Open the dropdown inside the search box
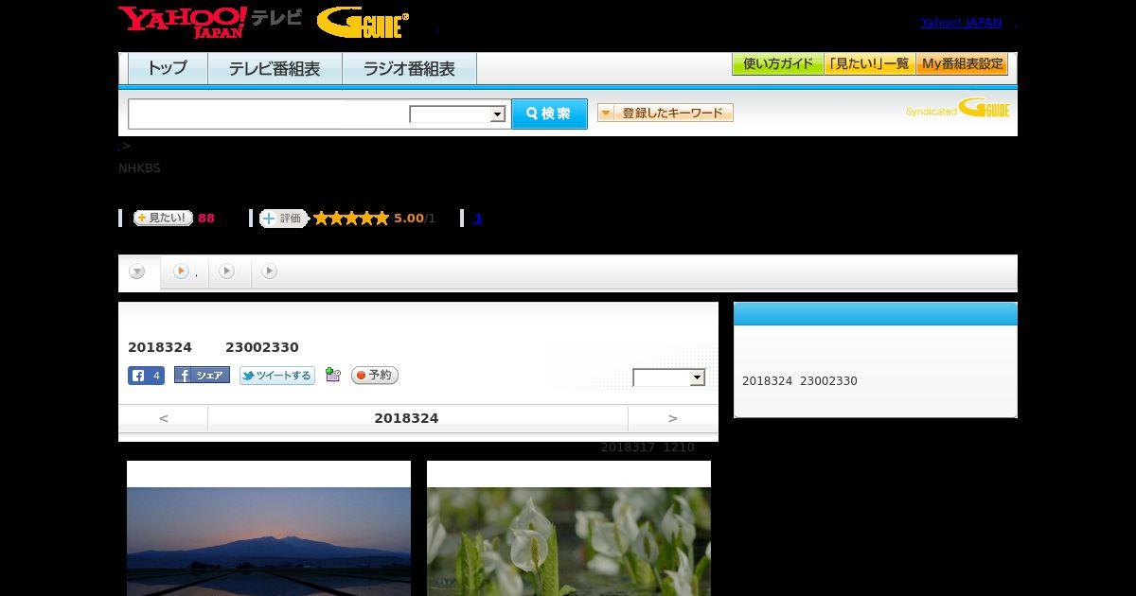 457,114
